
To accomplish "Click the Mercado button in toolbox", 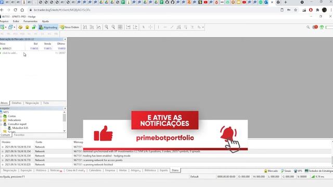I will click(271, 171).
